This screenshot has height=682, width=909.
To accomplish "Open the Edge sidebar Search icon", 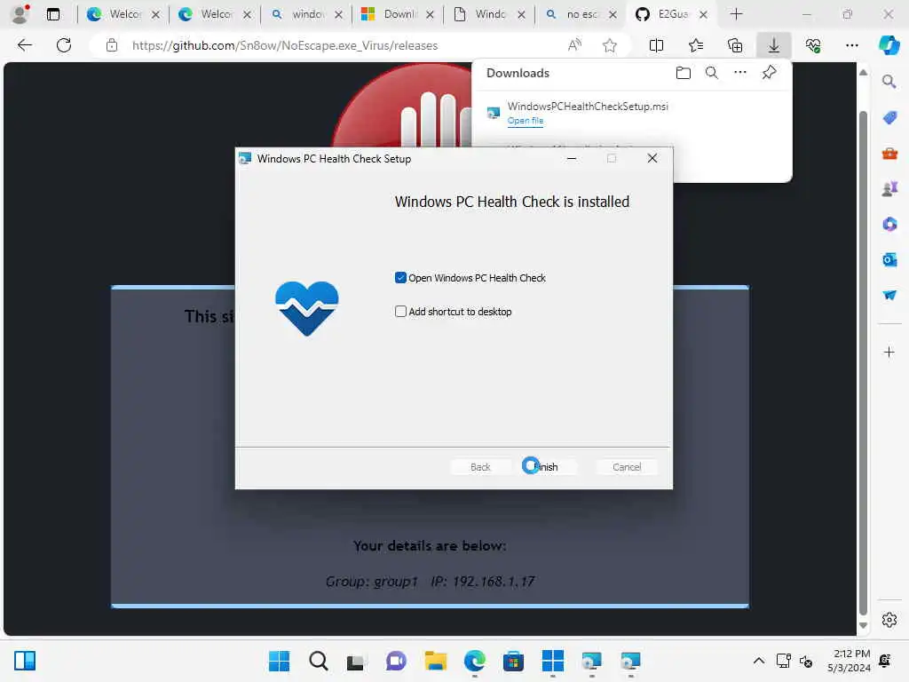I will [x=889, y=82].
